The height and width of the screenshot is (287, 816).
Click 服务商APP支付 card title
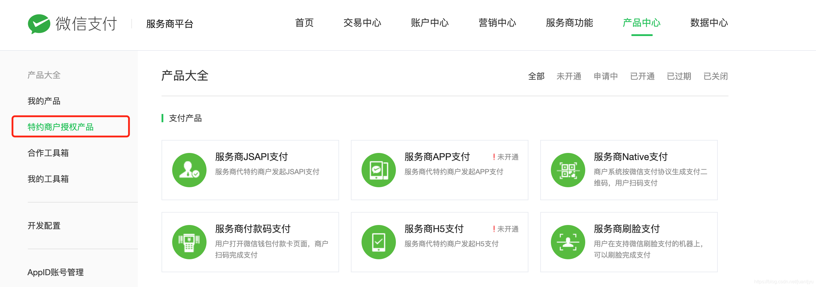point(437,157)
